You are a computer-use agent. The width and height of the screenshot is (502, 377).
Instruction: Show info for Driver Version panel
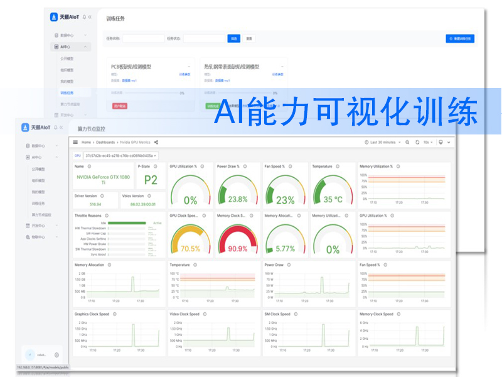point(102,196)
